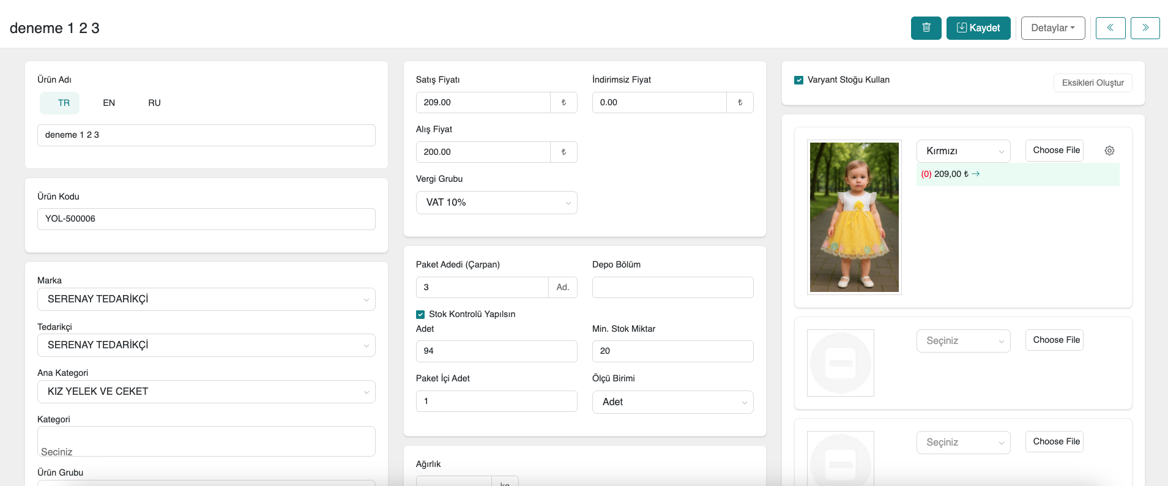Go to previous product with double-left arrows
This screenshot has width=1168, height=486.
pyautogui.click(x=1110, y=28)
